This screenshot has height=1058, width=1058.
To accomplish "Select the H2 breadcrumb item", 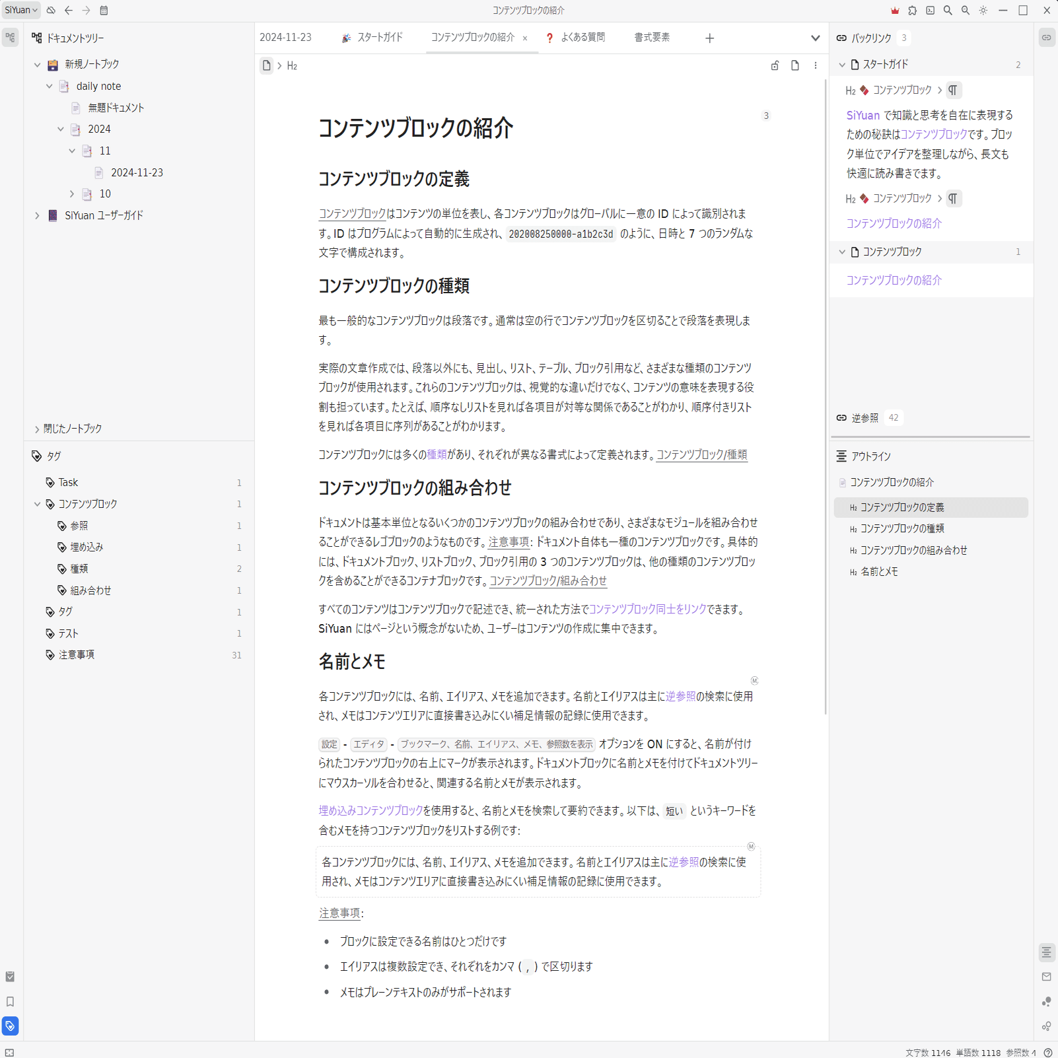I will 292,66.
